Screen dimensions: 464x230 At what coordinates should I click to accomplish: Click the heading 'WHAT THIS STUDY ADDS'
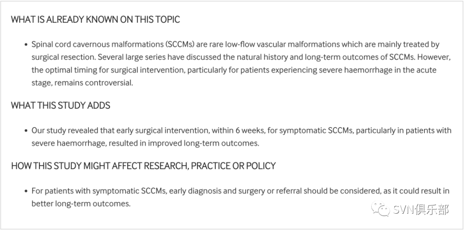point(61,106)
